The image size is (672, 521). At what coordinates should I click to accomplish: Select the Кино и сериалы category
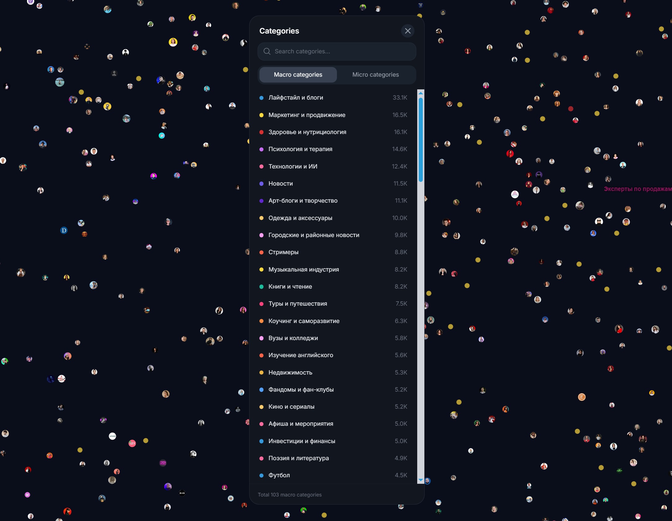tap(334, 407)
